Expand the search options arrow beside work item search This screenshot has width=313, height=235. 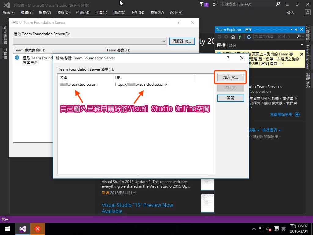click(303, 37)
